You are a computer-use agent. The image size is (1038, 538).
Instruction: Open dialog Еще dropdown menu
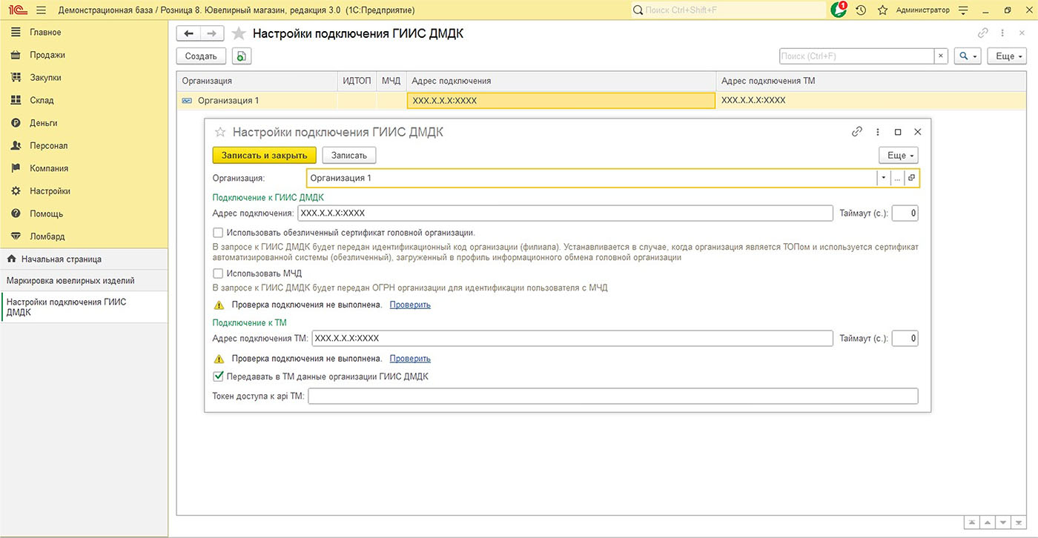pyautogui.click(x=898, y=155)
